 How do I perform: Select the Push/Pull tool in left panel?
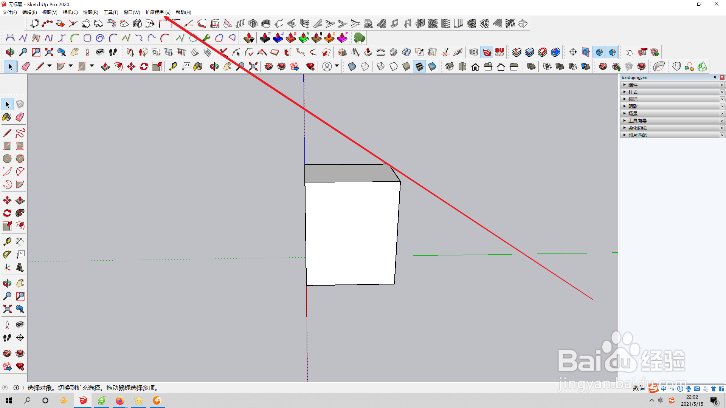coord(20,200)
